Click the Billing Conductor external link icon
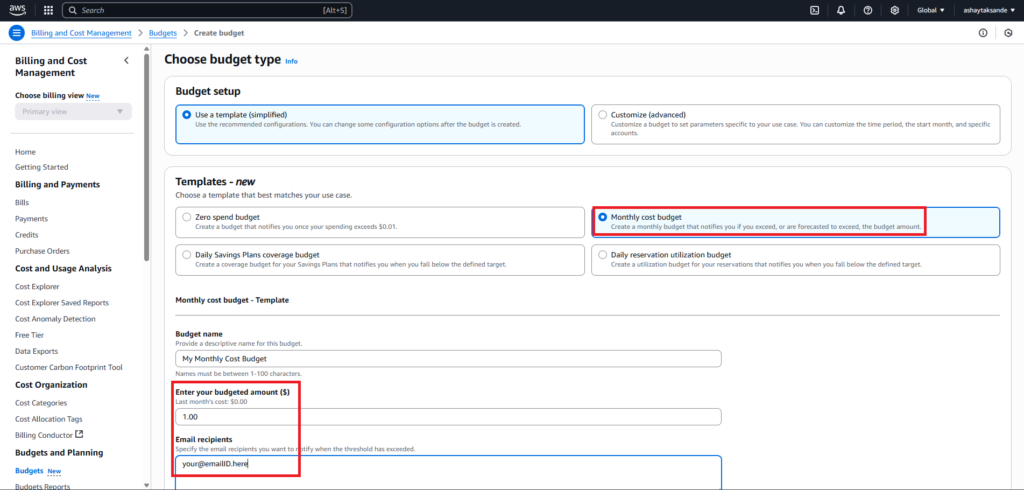The width and height of the screenshot is (1024, 490). (x=79, y=434)
